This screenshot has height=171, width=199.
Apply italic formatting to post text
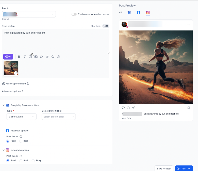[x=25, y=57]
